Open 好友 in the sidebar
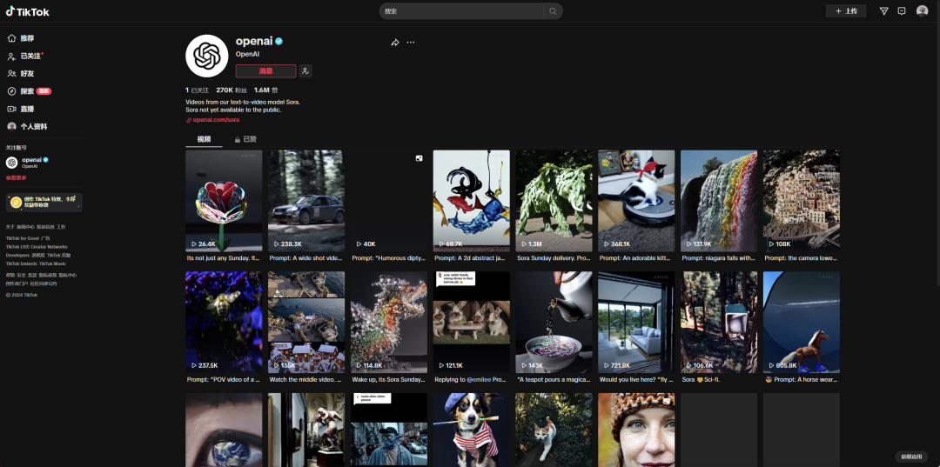This screenshot has width=940, height=467. 21,74
